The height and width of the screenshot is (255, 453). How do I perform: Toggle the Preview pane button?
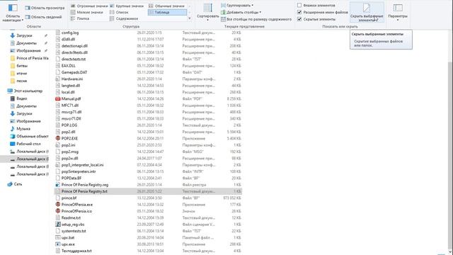45,8
